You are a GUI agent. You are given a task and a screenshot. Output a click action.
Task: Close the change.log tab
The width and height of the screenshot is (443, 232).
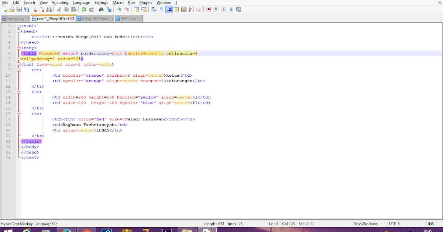27,18
